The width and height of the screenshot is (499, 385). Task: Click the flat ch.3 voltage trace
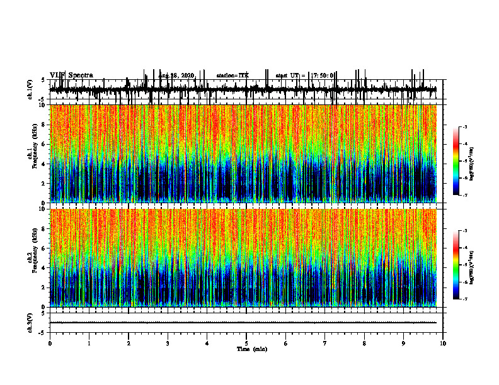pos(243,323)
